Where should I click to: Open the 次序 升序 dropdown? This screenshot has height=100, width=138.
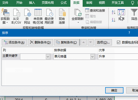coord(118,57)
